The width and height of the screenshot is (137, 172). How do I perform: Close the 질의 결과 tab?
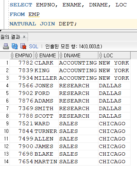[x=24, y=37]
